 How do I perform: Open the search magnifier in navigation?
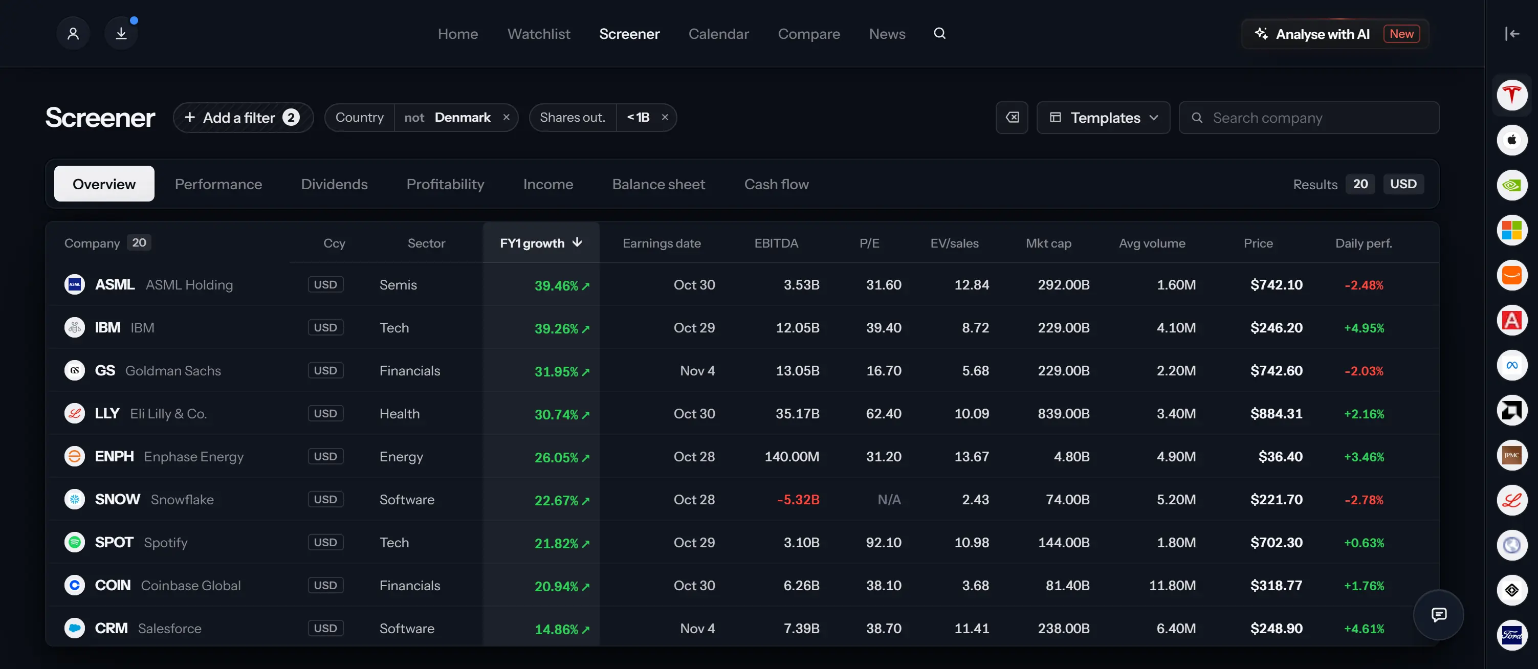coord(939,33)
